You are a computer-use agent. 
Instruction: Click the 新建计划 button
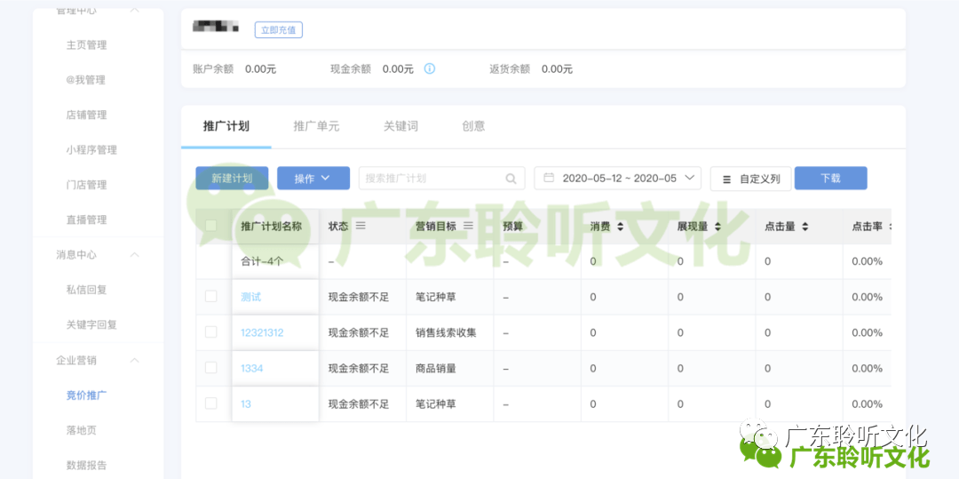pos(232,179)
